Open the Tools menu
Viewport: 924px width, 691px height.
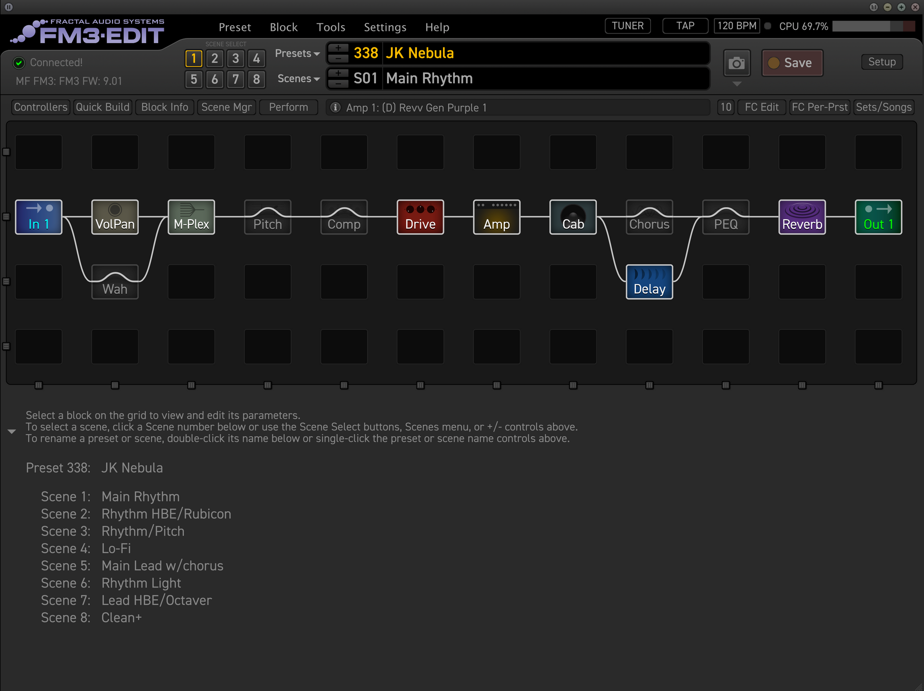(x=331, y=28)
